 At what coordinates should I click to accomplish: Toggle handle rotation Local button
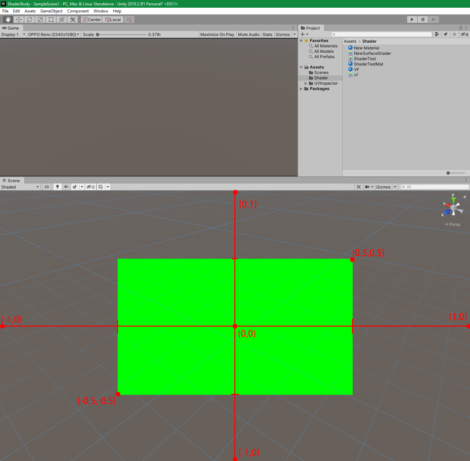click(x=113, y=19)
